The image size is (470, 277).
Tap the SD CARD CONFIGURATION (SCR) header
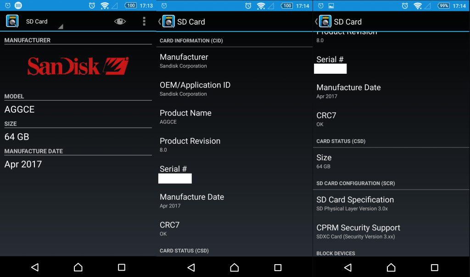coord(356,184)
